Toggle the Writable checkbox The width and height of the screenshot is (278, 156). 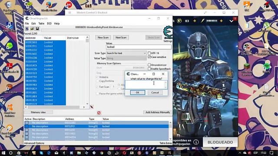point(97,77)
